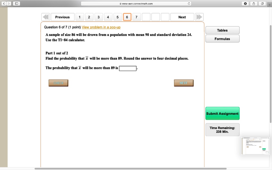Jump to first question using double left-arrow icon
This screenshot has width=272, height=170.
[x=45, y=17]
